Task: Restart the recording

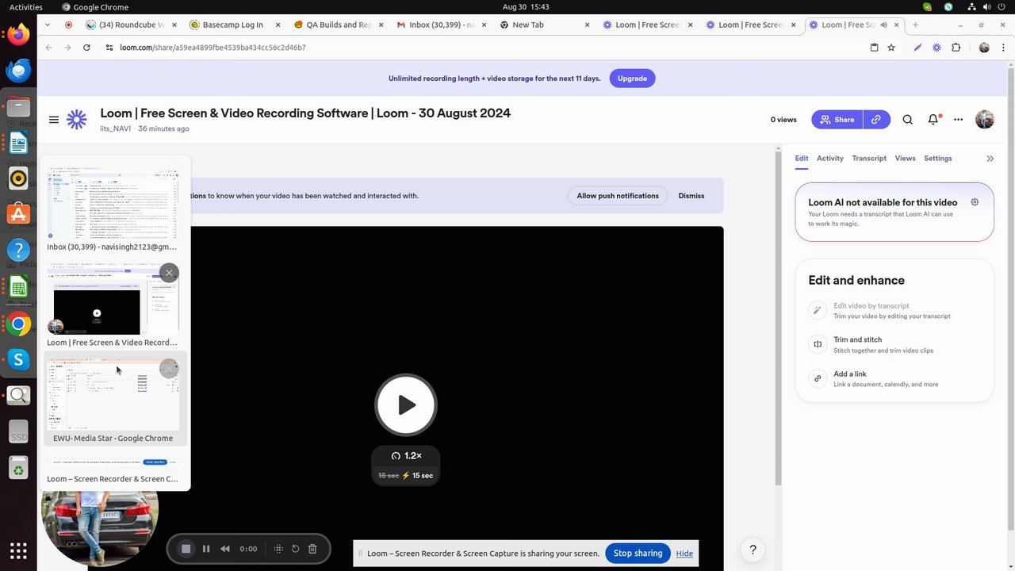Action: tap(296, 549)
